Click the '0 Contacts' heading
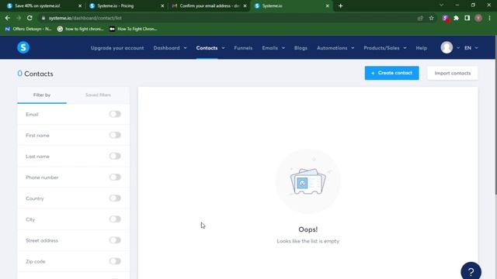This screenshot has width=497, height=279. (35, 74)
